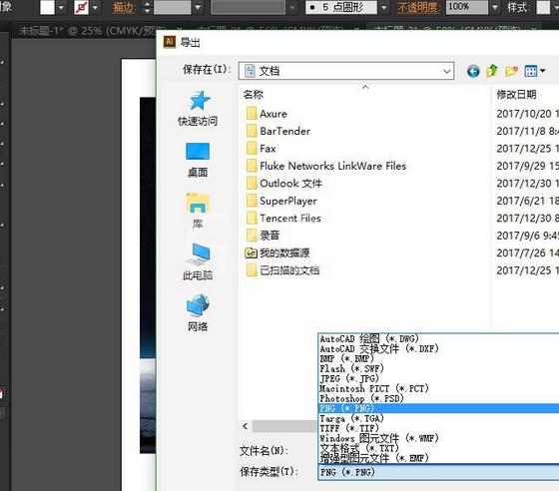Image resolution: width=559 pixels, height=491 pixels.
Task: Choose AutoCAD 交换文件 (*.DXF) format
Action: 438,349
